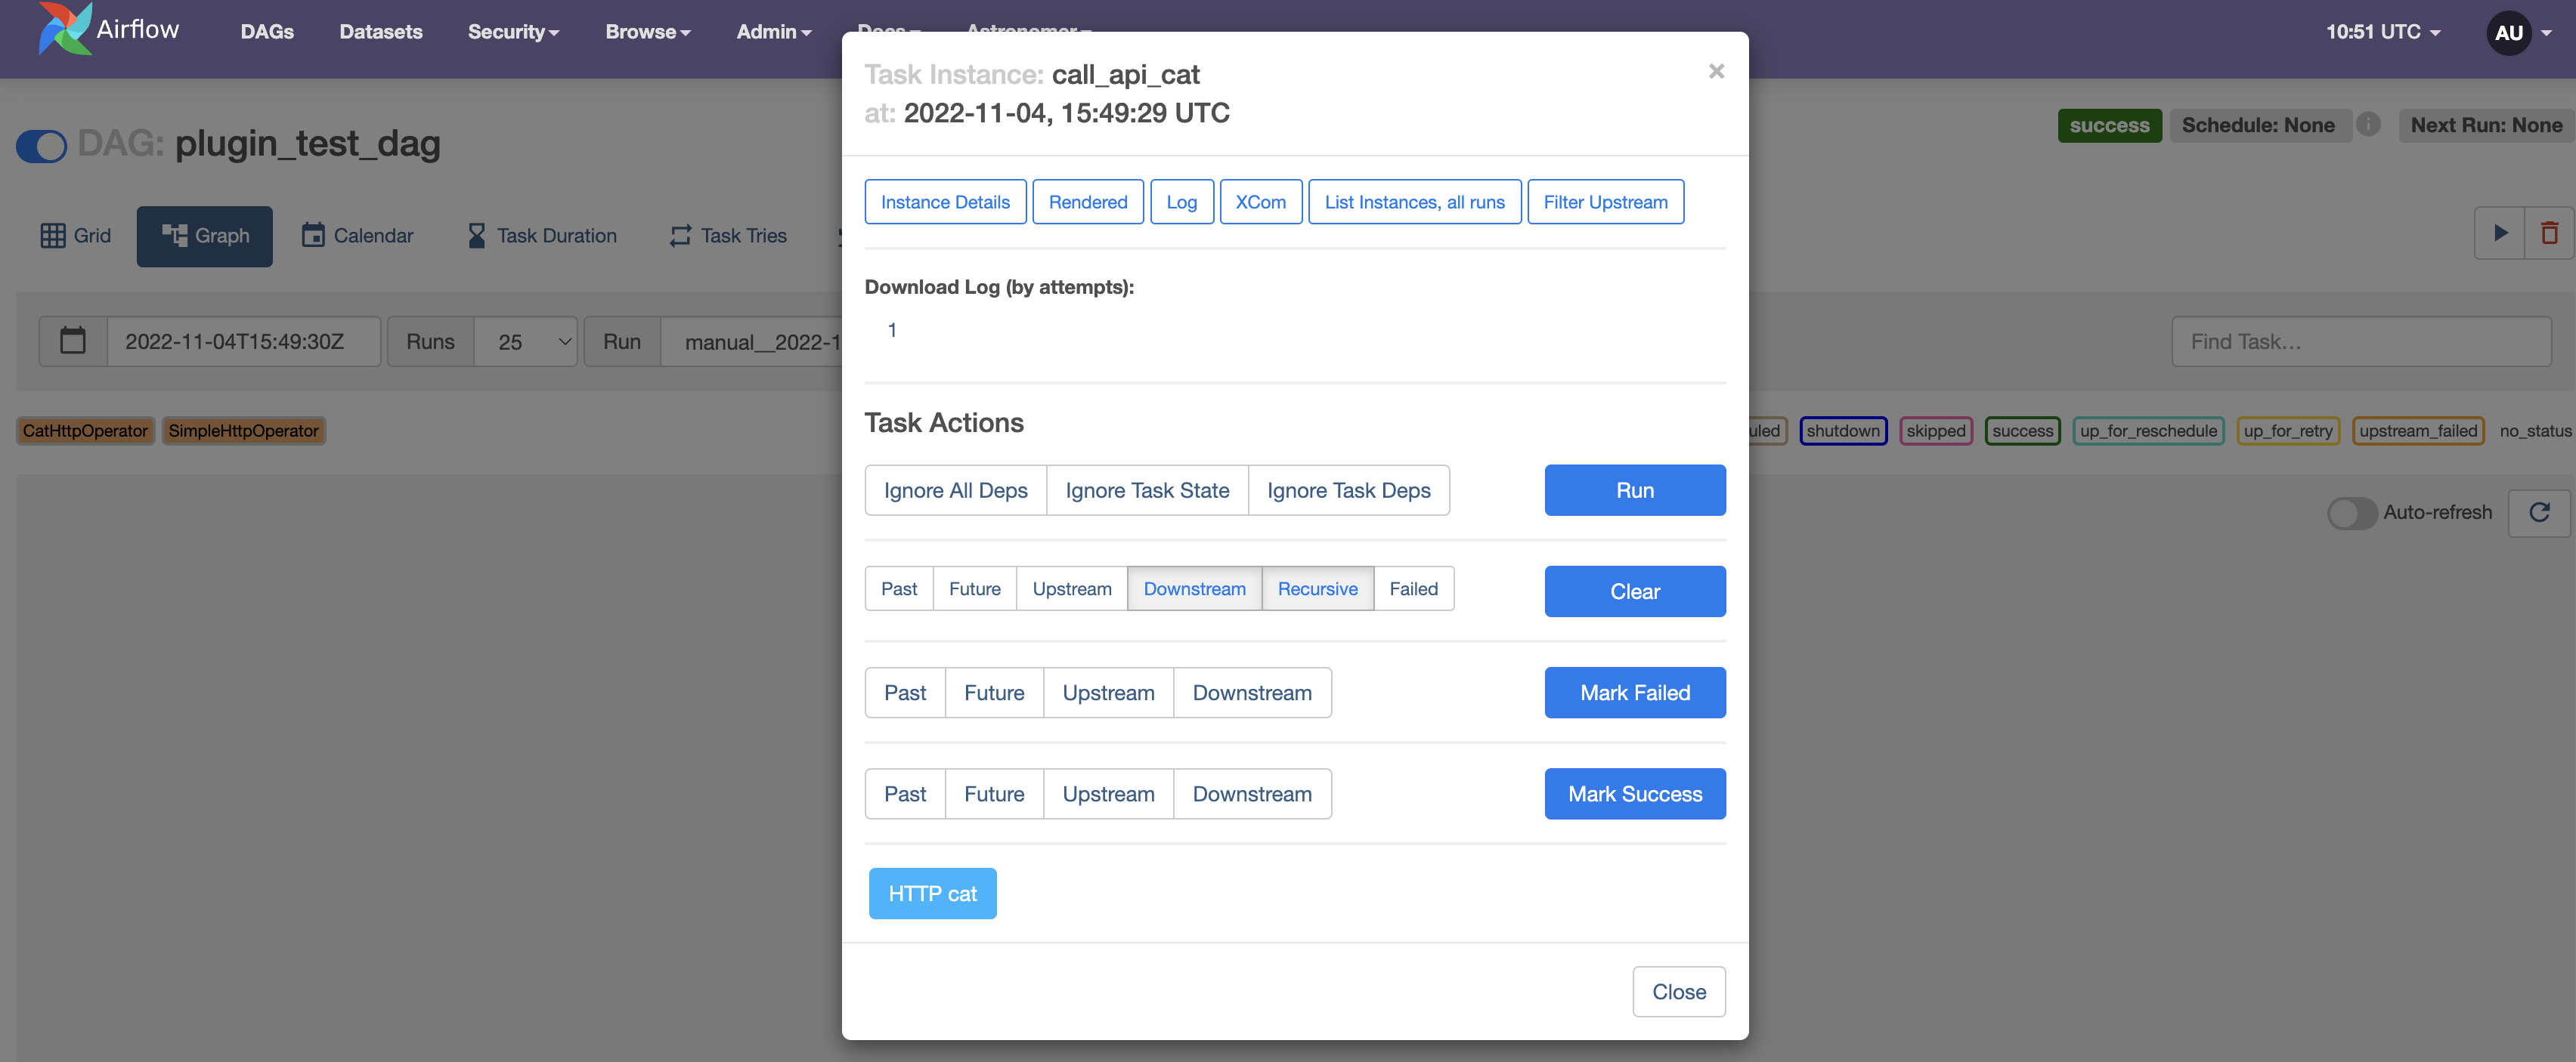The height and width of the screenshot is (1062, 2576).
Task: Open the Calendar view
Action: 357,236
